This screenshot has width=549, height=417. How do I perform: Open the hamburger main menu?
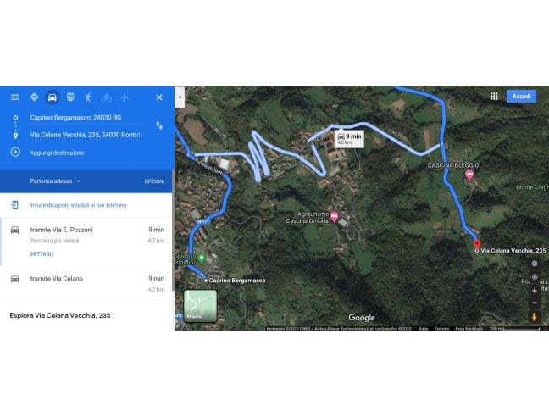coord(14,97)
